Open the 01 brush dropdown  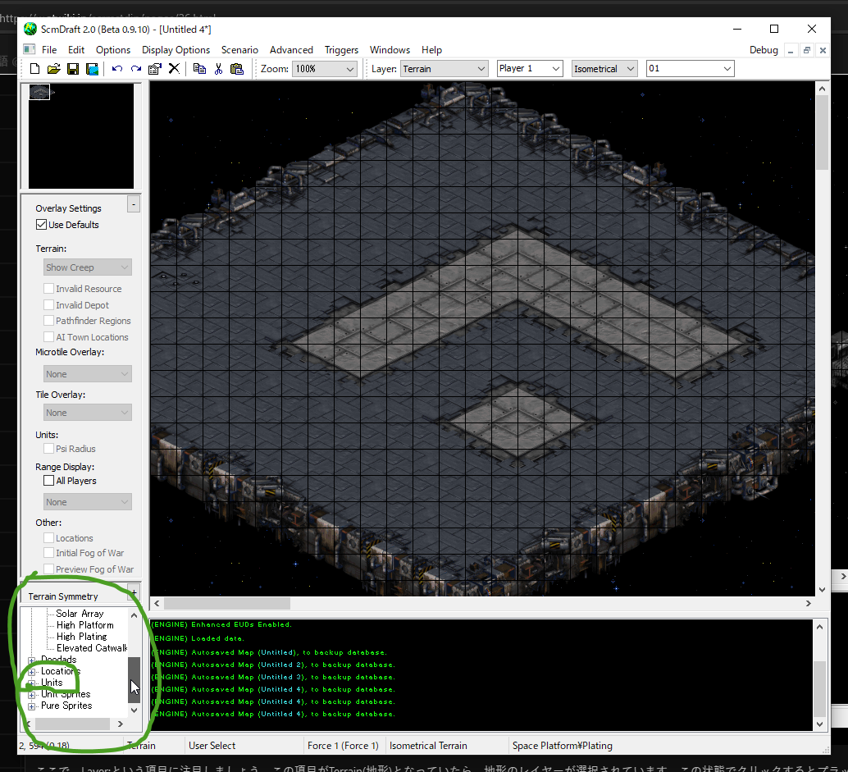pos(690,69)
